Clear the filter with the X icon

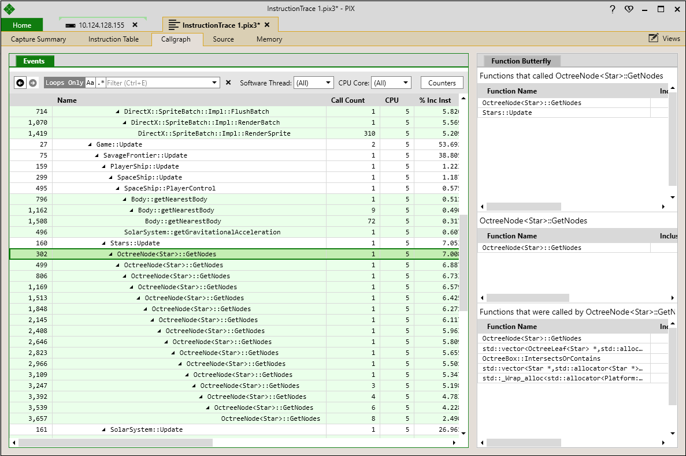228,83
